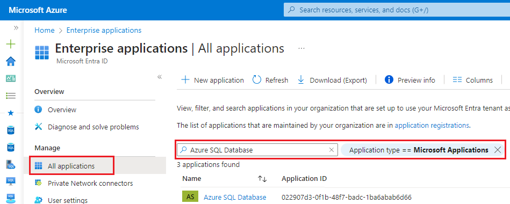Click the Application ID column header

pos(304,179)
